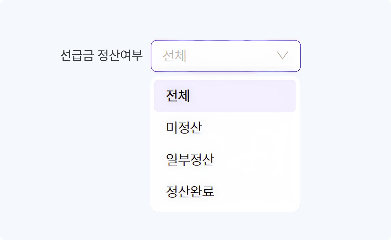Toggle the settlement status combo box
The image size is (391, 240).
pos(226,56)
